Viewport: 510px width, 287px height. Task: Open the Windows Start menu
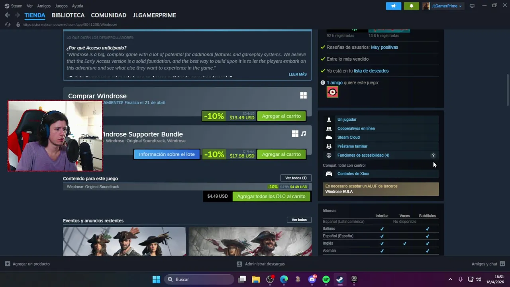click(156, 279)
